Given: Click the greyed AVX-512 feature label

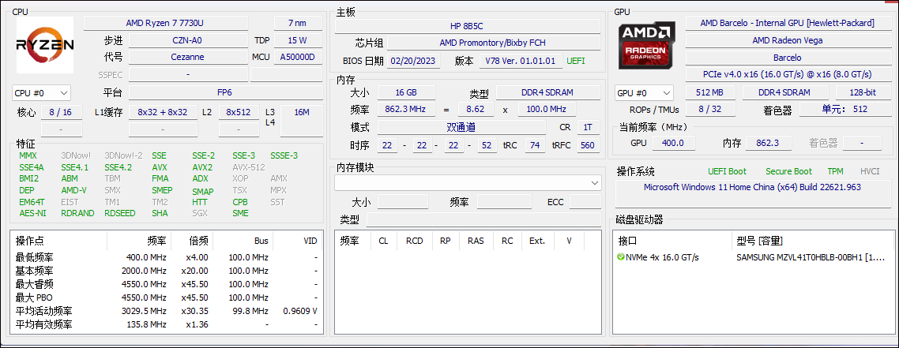Looking at the screenshot, I should click(249, 168).
